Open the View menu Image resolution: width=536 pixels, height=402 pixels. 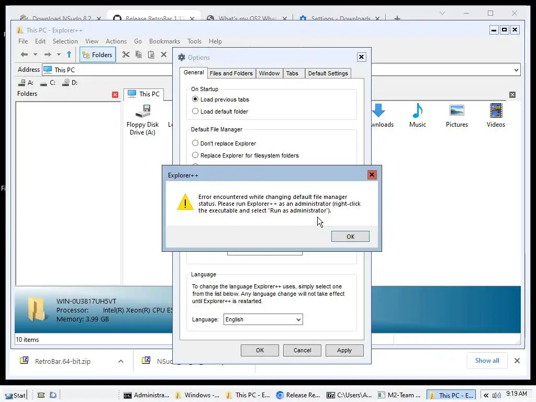92,41
